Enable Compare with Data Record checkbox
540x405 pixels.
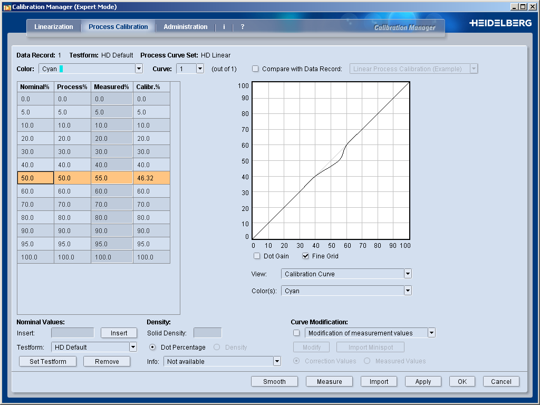pos(255,69)
